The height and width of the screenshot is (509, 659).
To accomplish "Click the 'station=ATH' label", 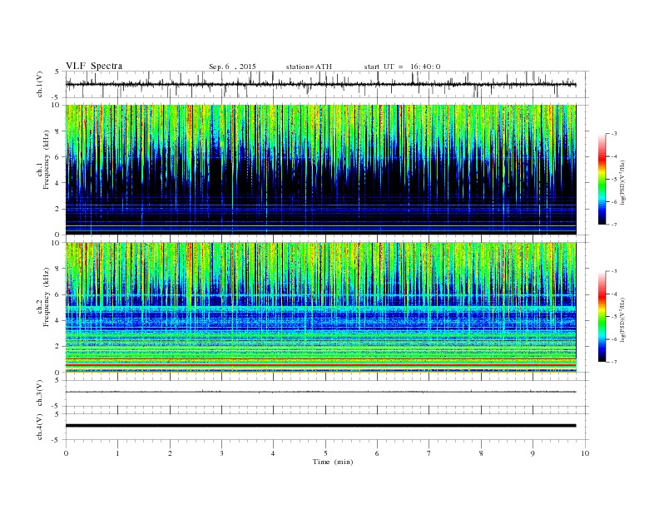I will 309,67.
